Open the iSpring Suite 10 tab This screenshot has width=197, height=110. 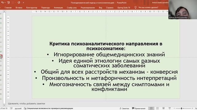click(x=124, y=8)
